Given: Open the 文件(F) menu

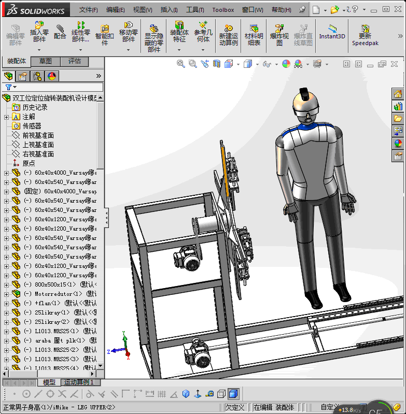Looking at the screenshot, I should (x=88, y=10).
